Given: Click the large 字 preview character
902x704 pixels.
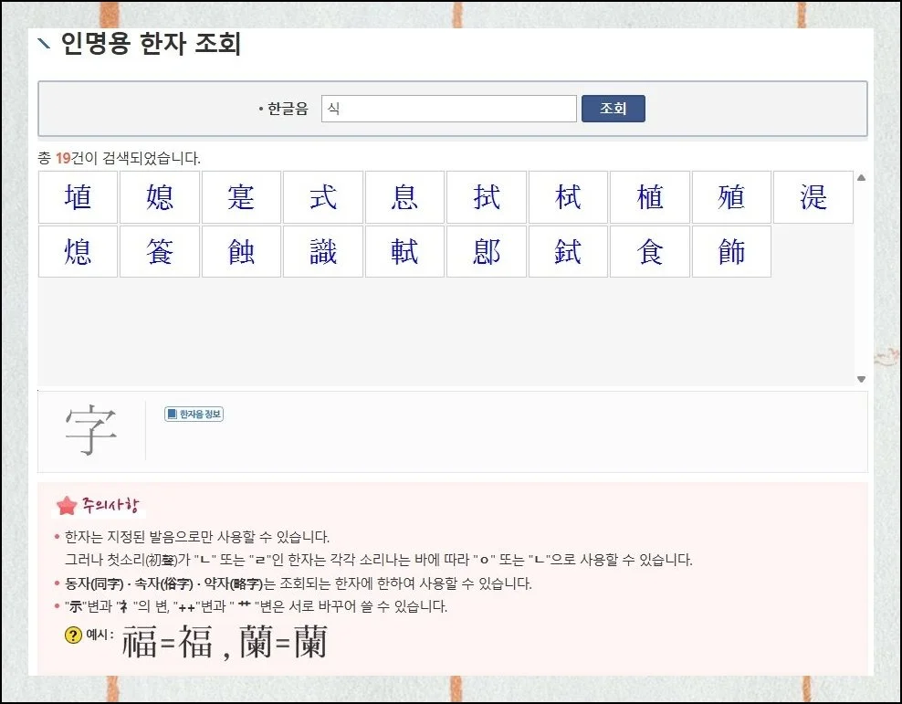Looking at the screenshot, I should pyautogui.click(x=91, y=431).
